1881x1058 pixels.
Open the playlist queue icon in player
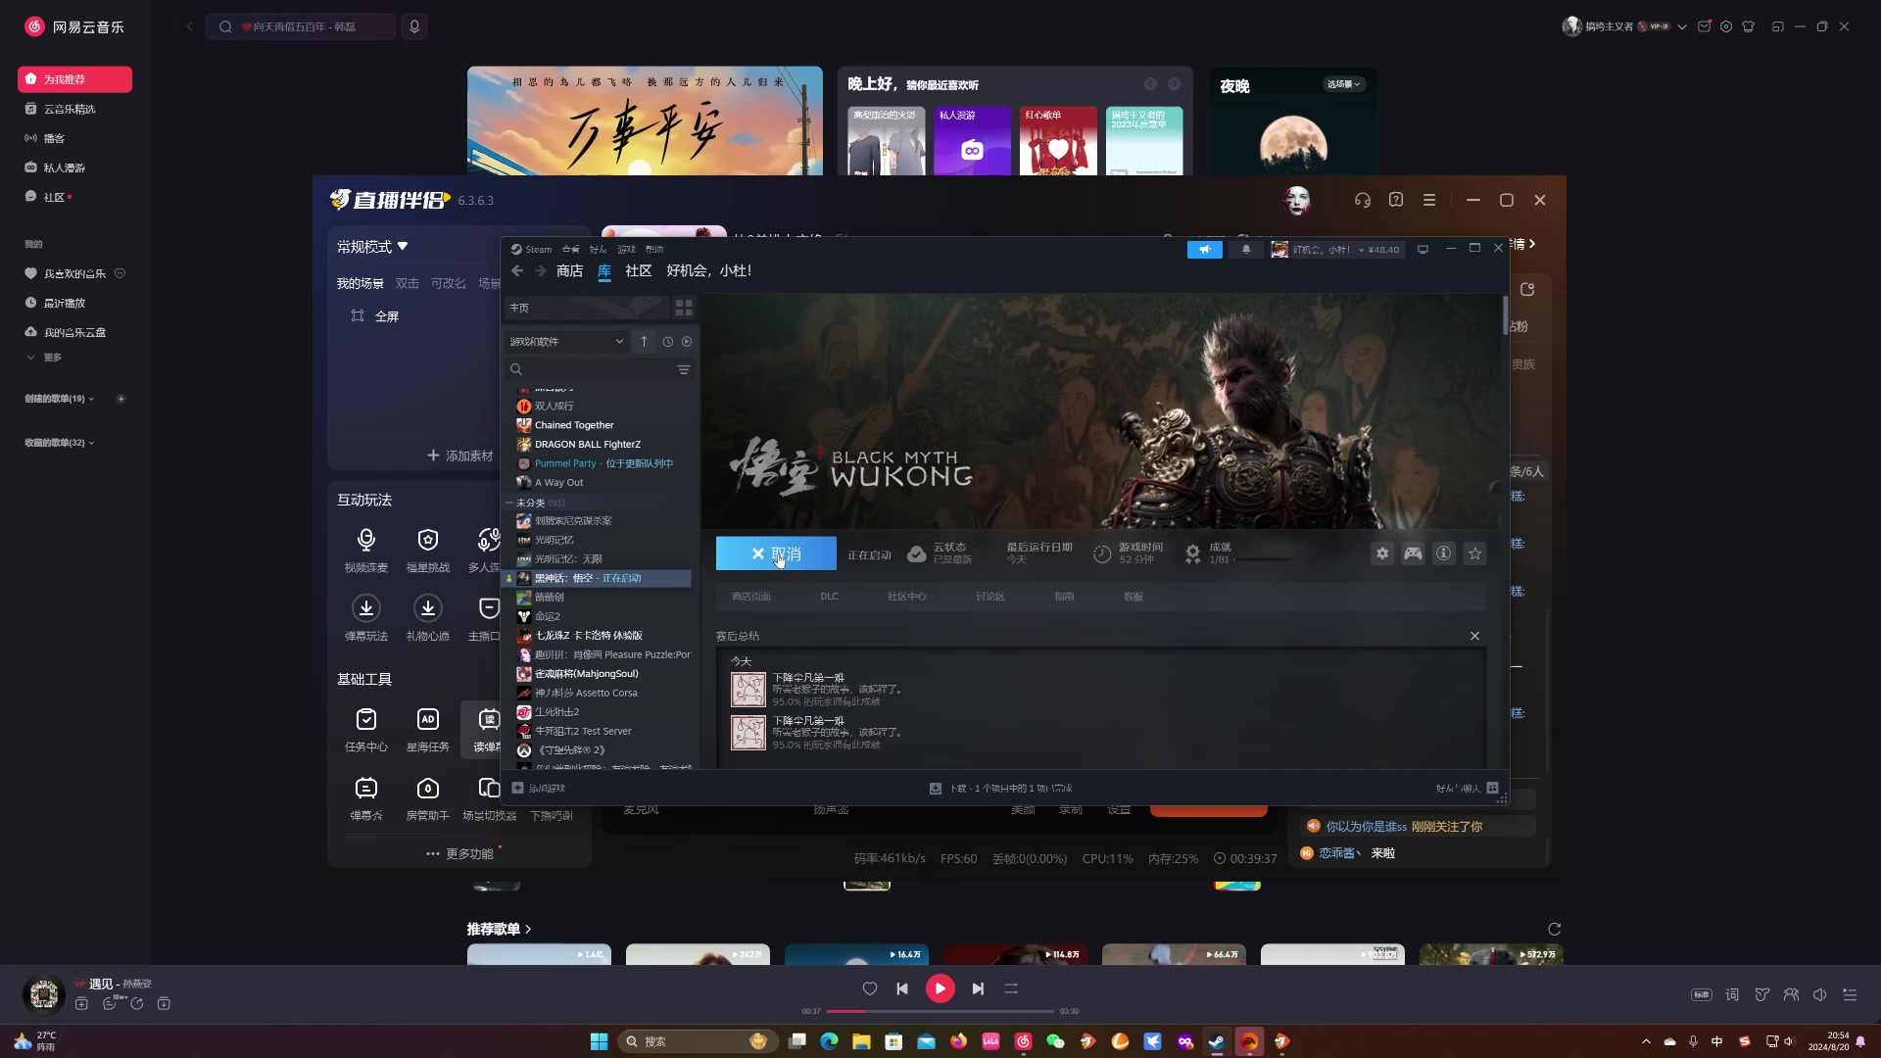1850,994
